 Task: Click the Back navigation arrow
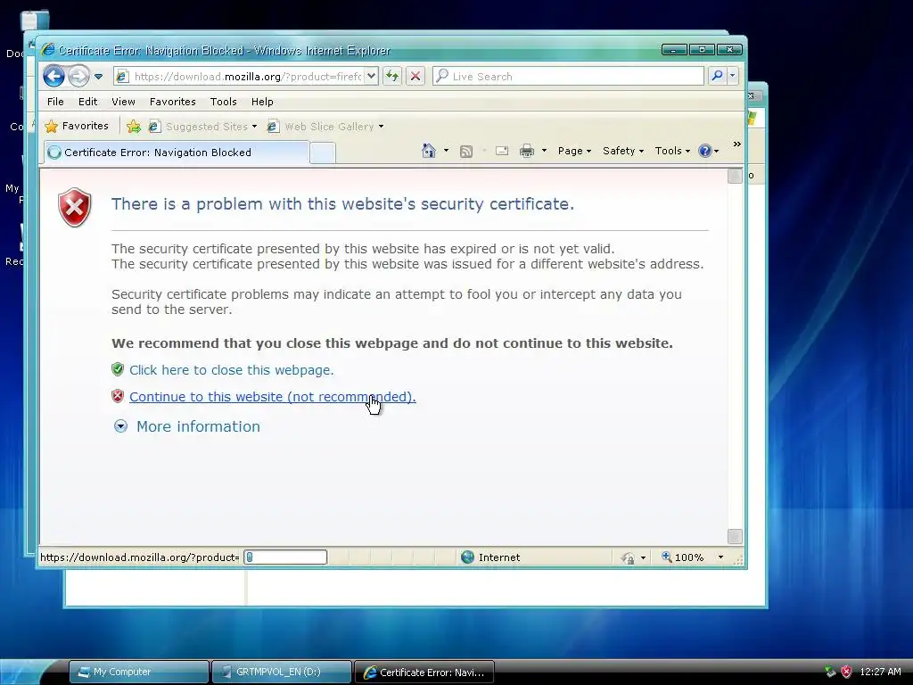coord(53,76)
